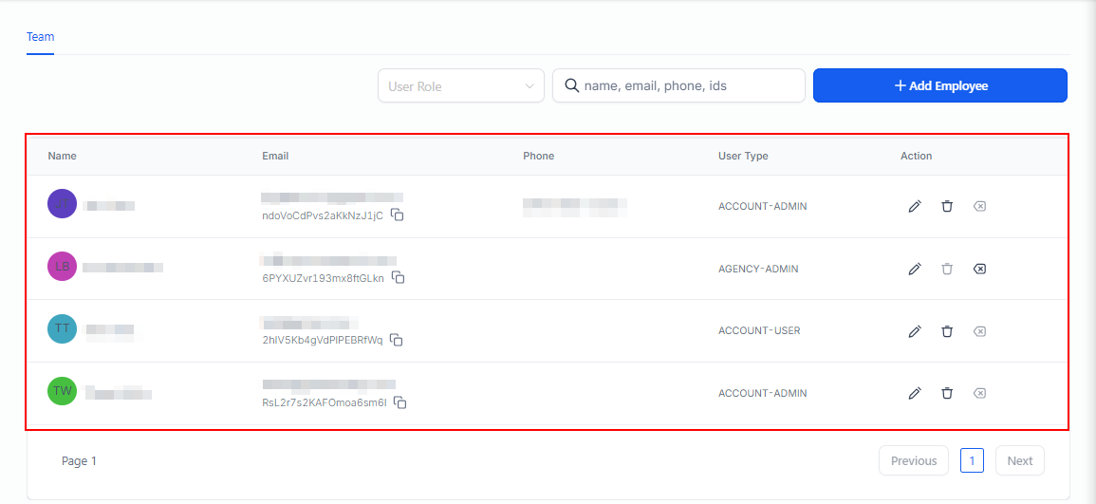This screenshot has height=504, width=1096.
Task: Copy ID RsL2r7s2KAFOmoa6sm6I
Action: coord(401,402)
